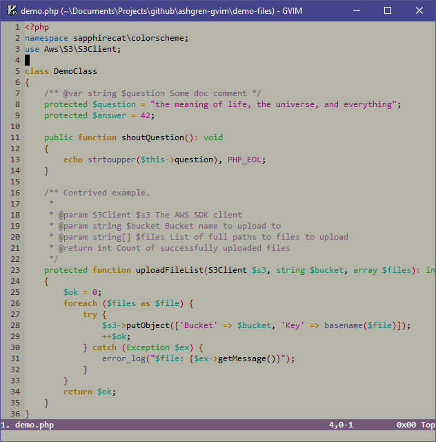
Task: Minimize the GVIM window
Action: tap(357, 11)
